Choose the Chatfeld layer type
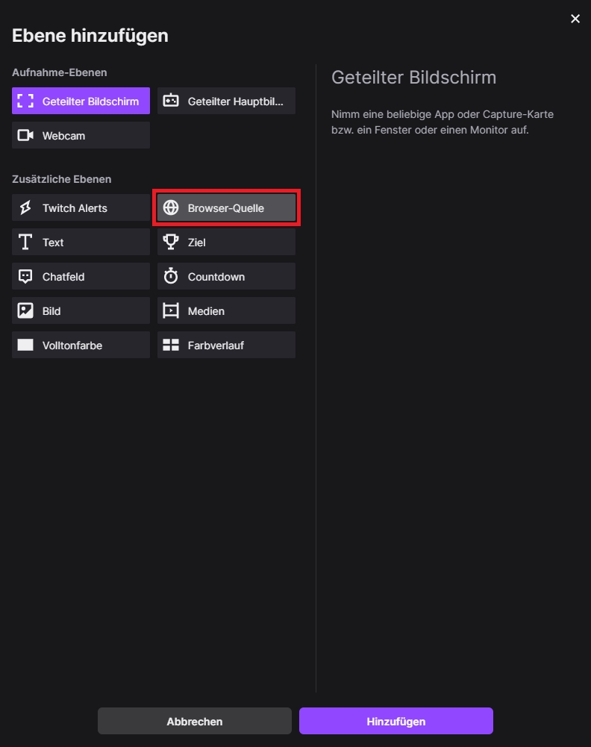 (81, 277)
